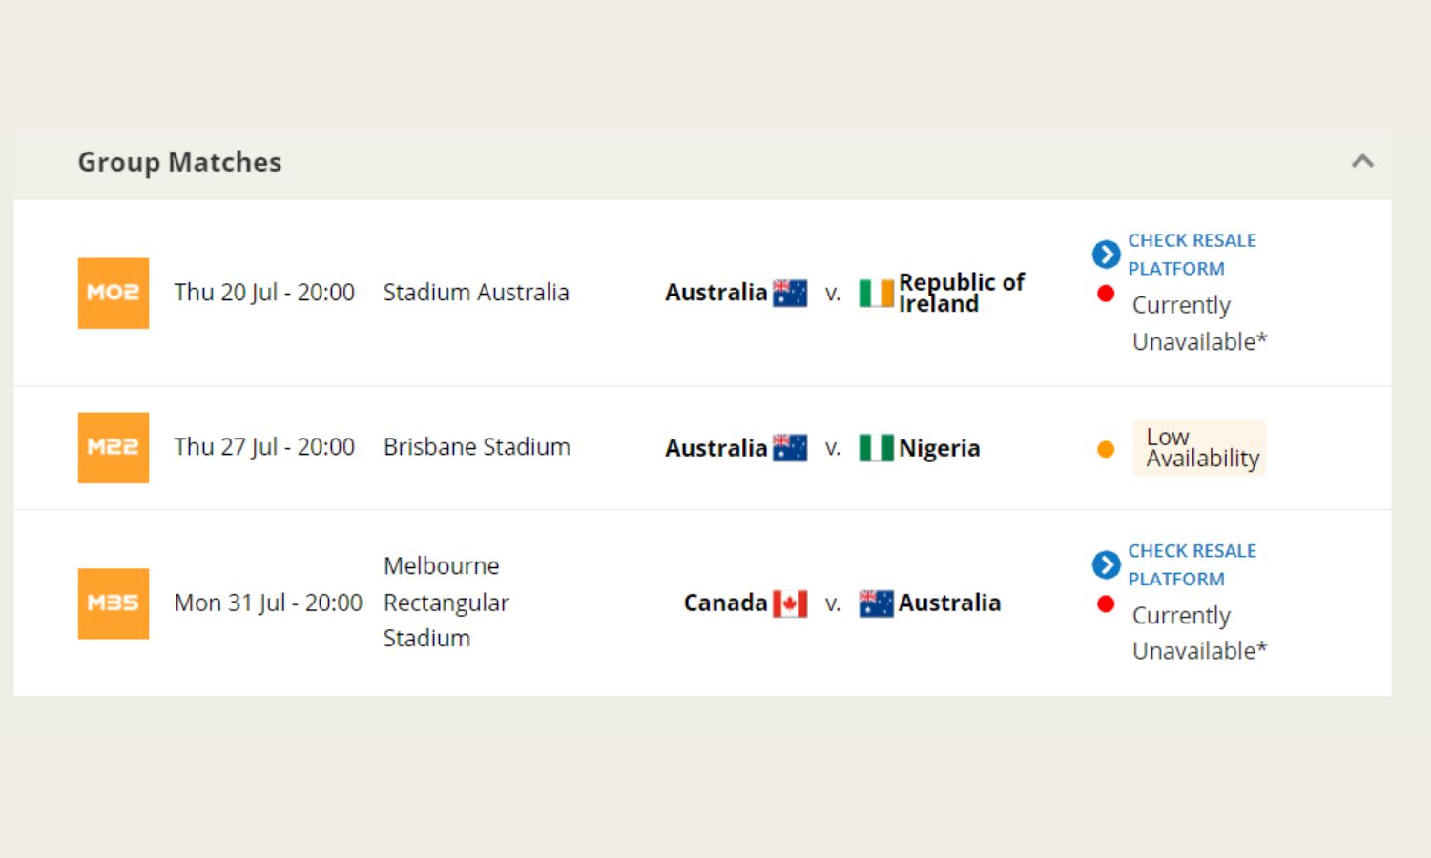
Task: Click the Nigeria flag icon
Action: point(877,447)
